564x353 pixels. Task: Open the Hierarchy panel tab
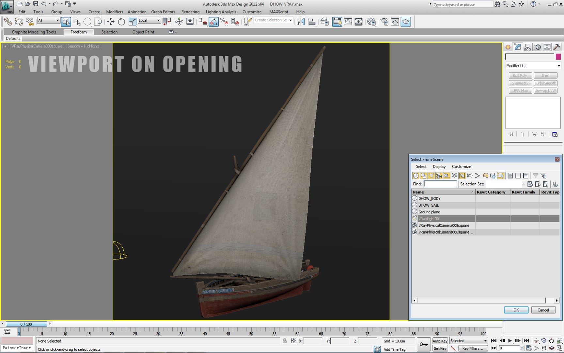click(x=527, y=47)
